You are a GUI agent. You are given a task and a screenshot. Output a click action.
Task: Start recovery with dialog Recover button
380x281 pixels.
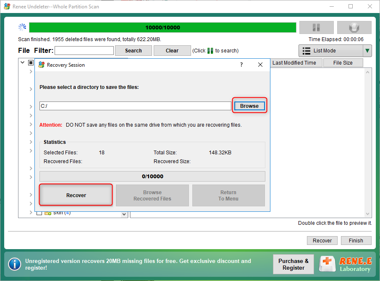[76, 195]
